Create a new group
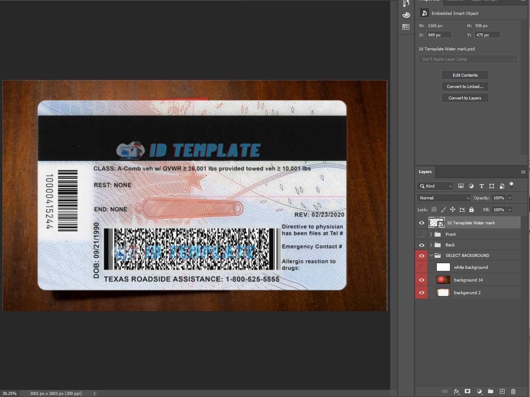 click(491, 391)
